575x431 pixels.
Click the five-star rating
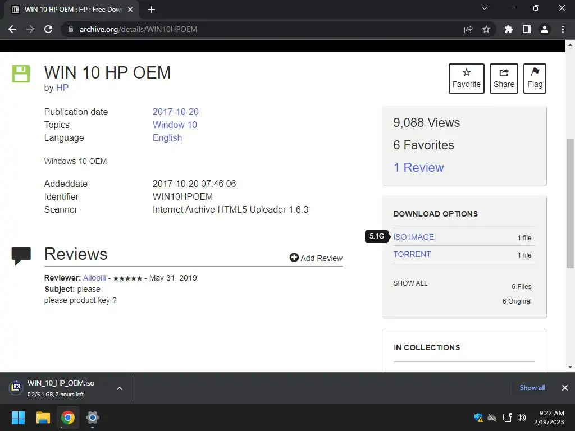[127, 278]
